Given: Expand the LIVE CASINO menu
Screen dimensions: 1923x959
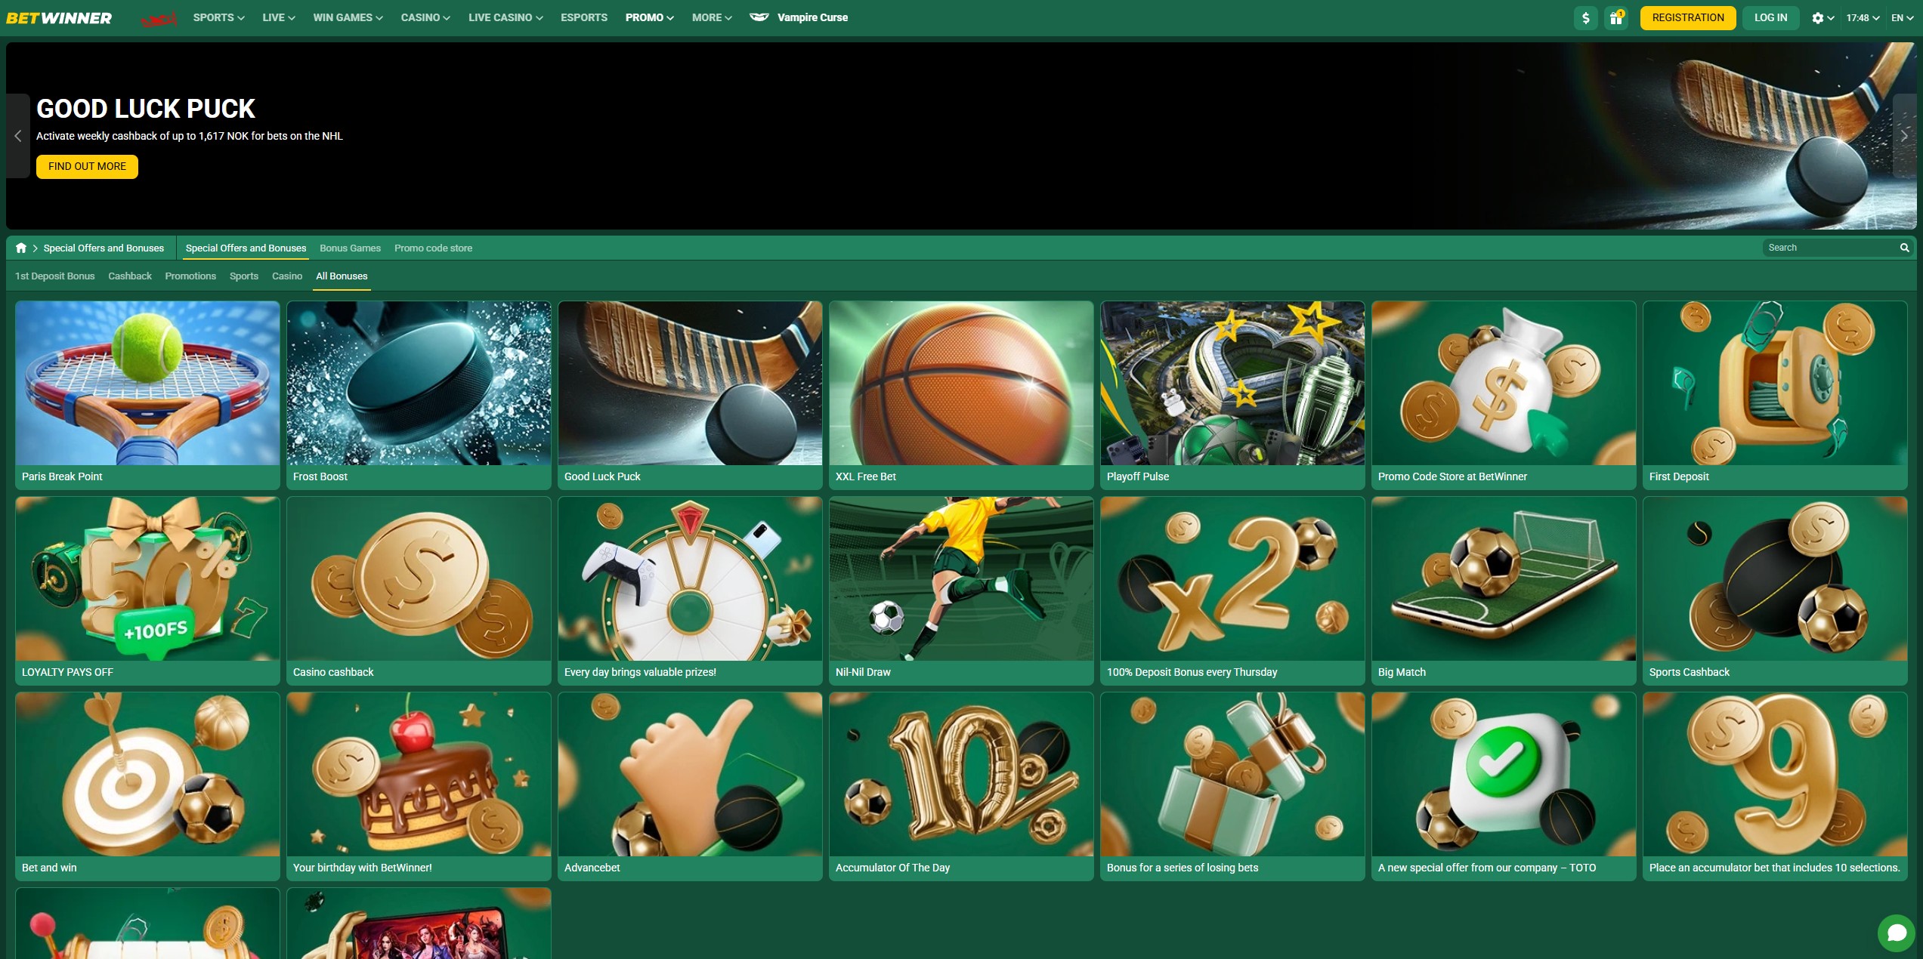Looking at the screenshot, I should pos(505,17).
